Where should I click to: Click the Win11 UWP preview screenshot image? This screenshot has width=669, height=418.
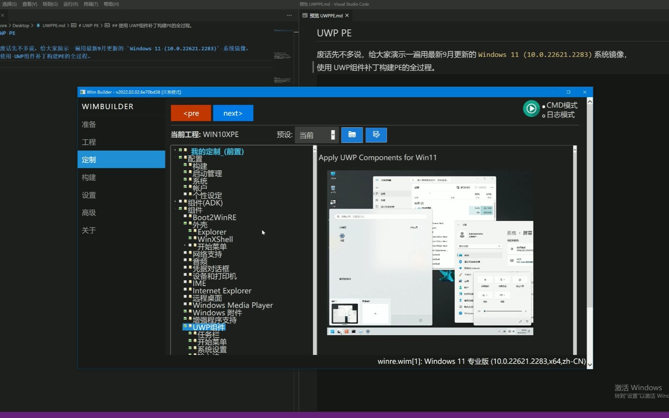click(x=430, y=253)
